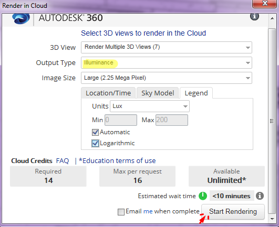Viewport: 279px width, 227px height.
Task: Click the 'Estimated wait time' label
Action: coord(167,196)
